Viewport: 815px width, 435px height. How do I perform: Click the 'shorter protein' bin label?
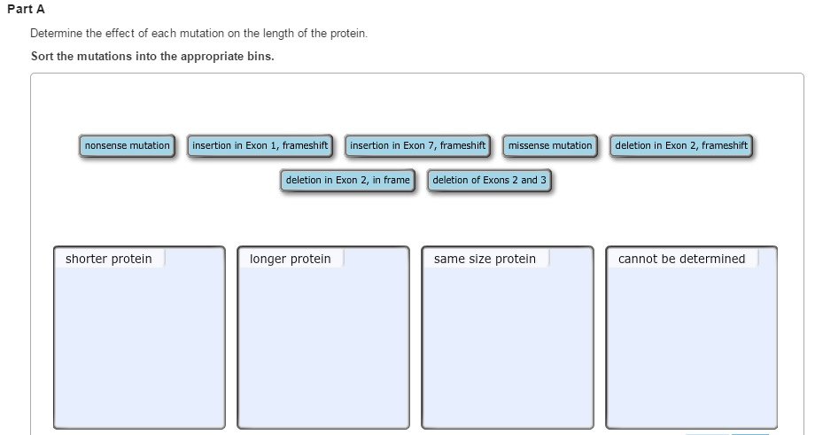point(109,259)
